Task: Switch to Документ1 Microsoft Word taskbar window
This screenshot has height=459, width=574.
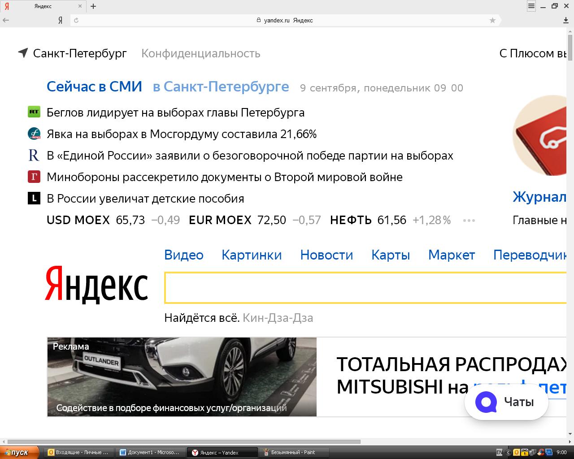Action: coord(151,452)
